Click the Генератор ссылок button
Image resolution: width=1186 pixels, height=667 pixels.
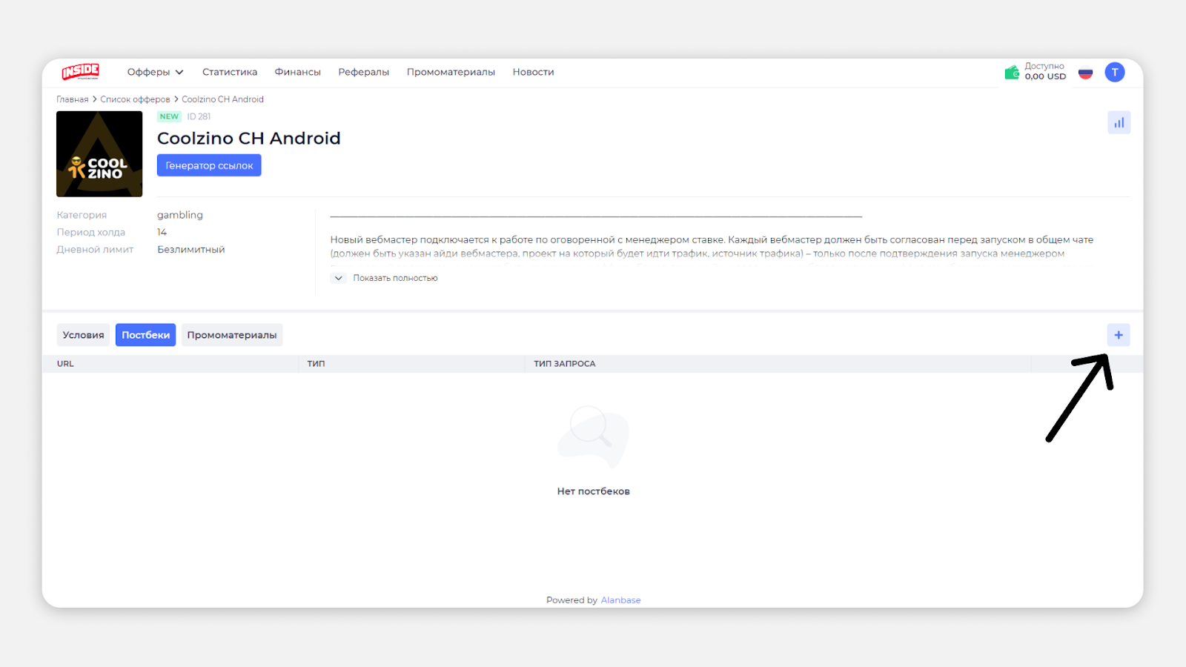(x=209, y=165)
